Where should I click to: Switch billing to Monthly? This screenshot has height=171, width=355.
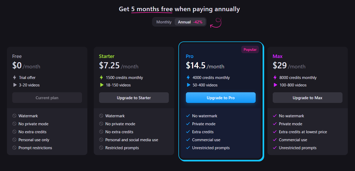tap(164, 22)
